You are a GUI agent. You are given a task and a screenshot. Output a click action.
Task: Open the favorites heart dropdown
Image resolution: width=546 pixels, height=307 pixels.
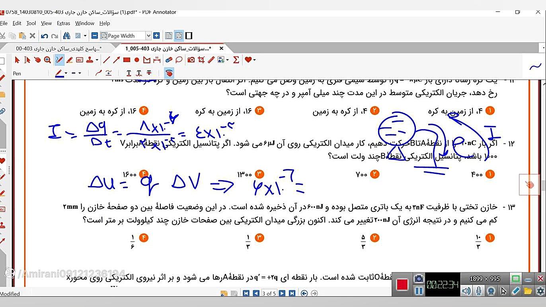tap(254, 60)
